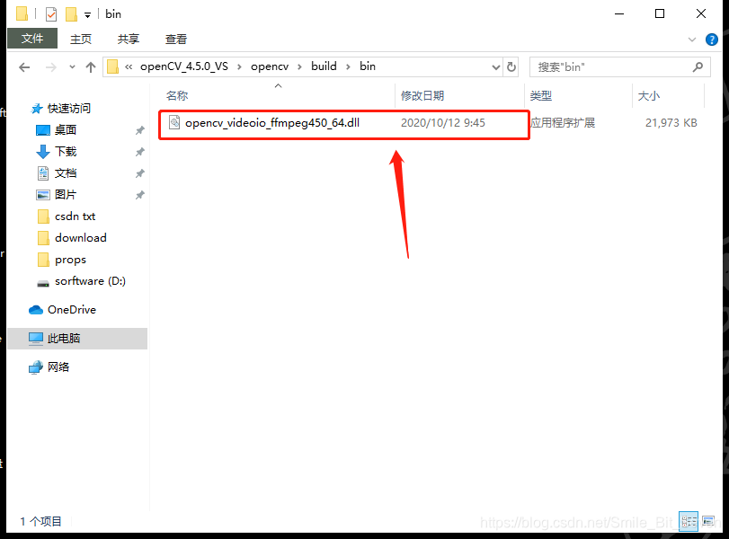The width and height of the screenshot is (729, 539).
Task: Open 图片 in quick access
Action: pos(66,195)
